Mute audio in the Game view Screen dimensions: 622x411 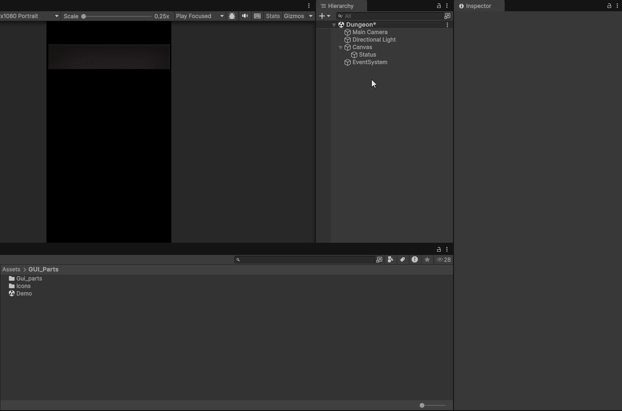[245, 16]
